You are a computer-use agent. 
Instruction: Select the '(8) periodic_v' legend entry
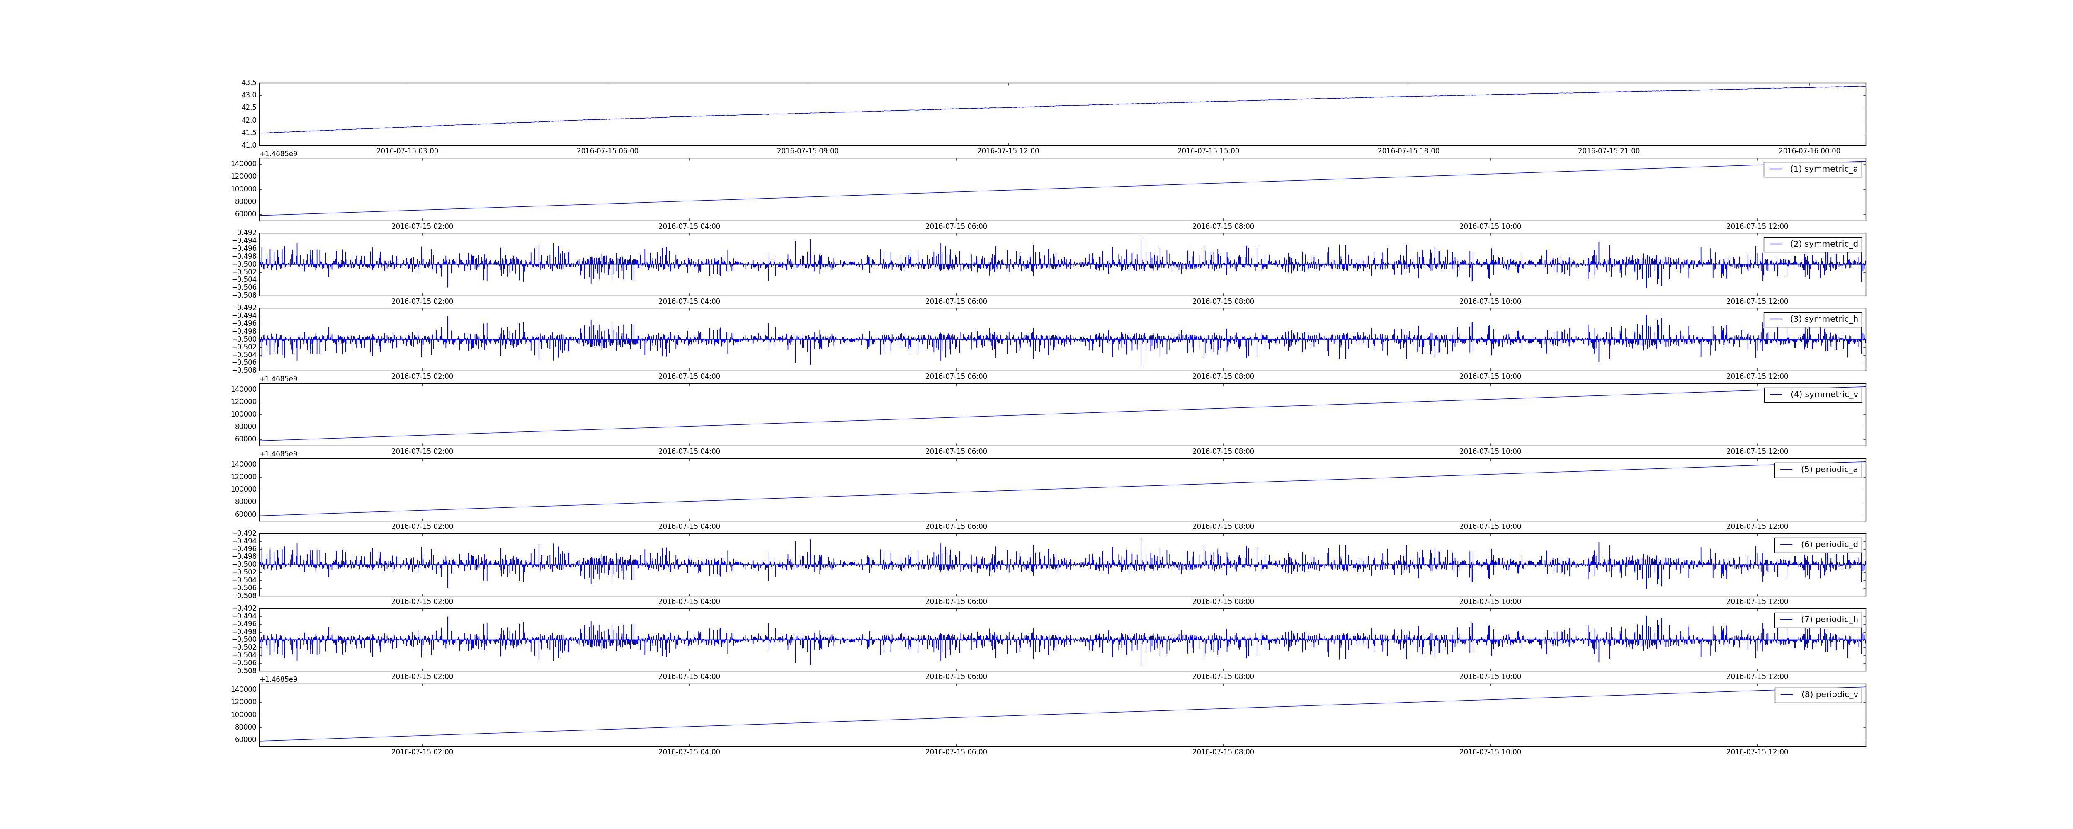coord(1829,695)
